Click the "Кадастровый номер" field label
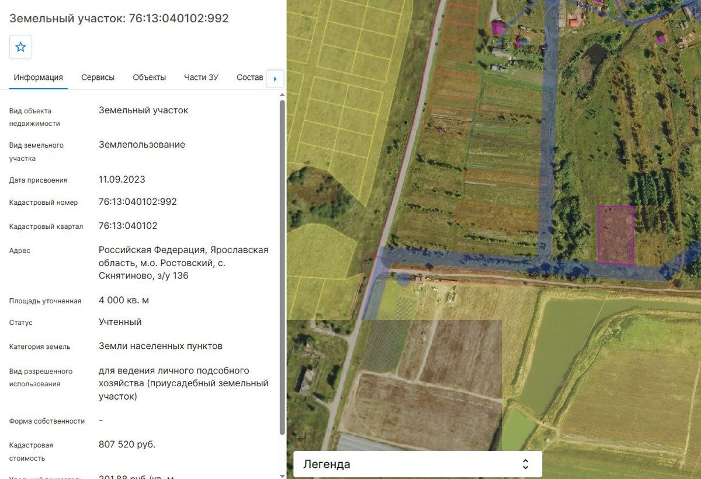 click(x=44, y=202)
